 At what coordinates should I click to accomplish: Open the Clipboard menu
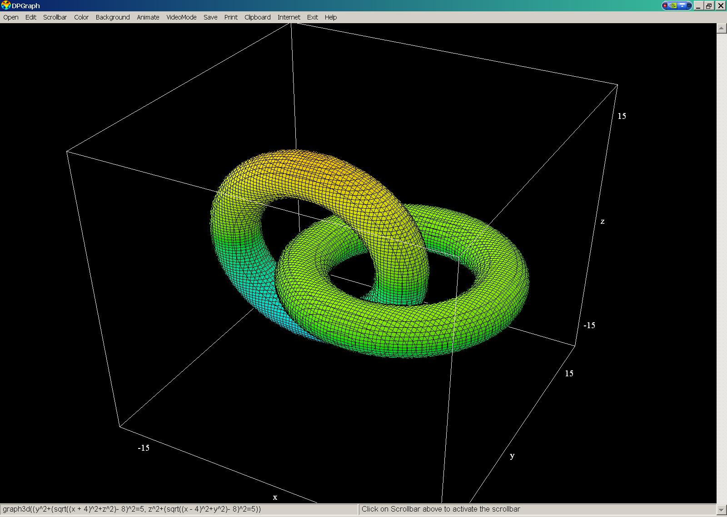click(257, 17)
